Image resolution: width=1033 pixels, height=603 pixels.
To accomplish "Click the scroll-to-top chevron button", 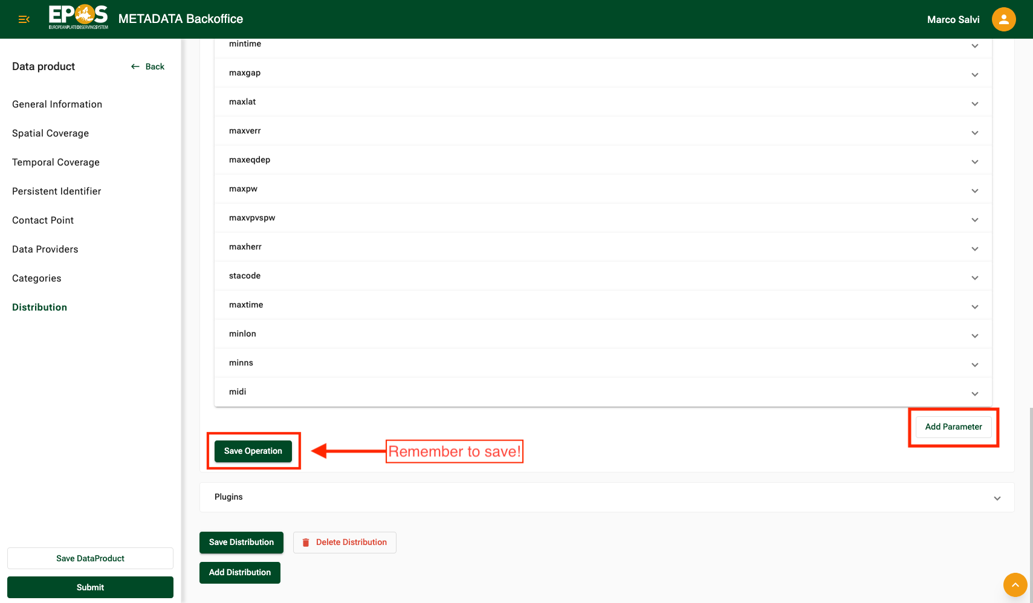I will click(x=1015, y=585).
